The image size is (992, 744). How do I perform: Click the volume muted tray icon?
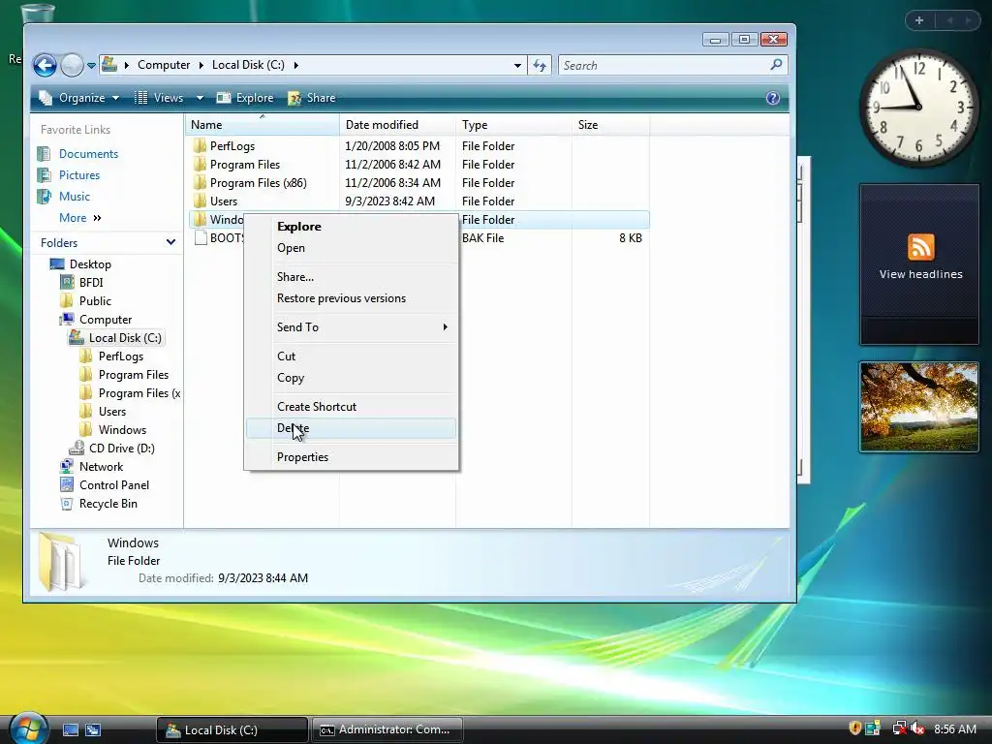tap(916, 729)
